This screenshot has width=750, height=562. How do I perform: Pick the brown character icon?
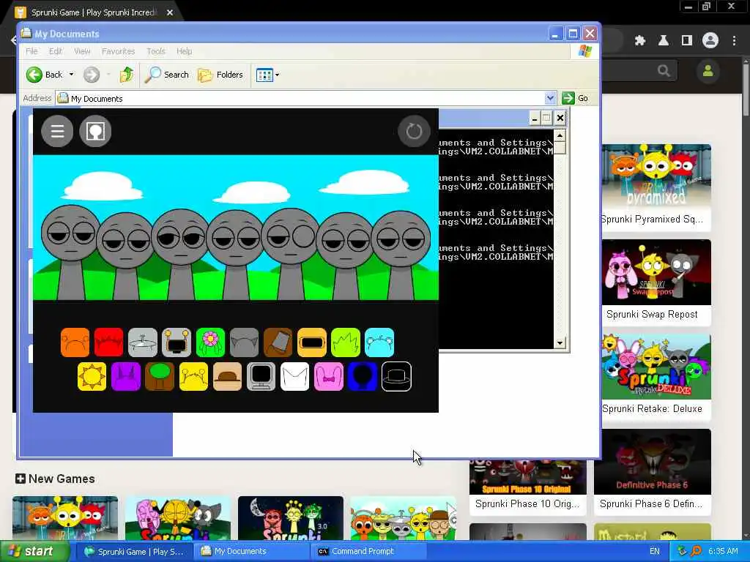click(278, 342)
